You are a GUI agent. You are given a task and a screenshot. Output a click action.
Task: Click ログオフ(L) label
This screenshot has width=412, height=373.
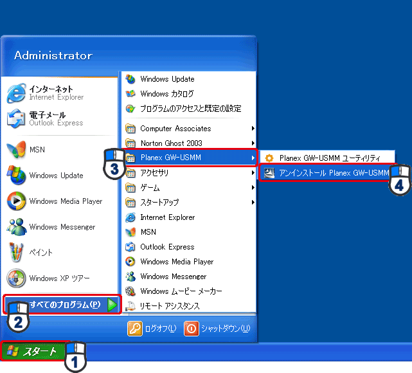[x=161, y=329]
